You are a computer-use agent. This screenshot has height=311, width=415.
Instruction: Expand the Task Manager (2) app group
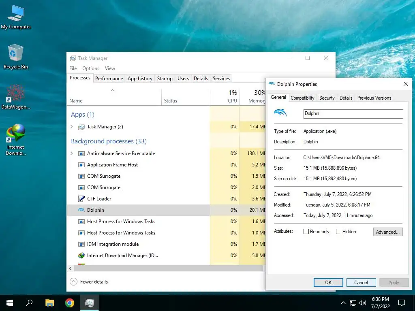pyautogui.click(x=71, y=127)
